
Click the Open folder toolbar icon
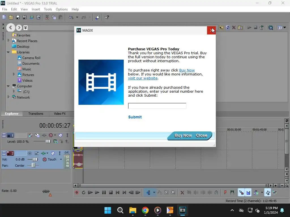coord(11,17)
